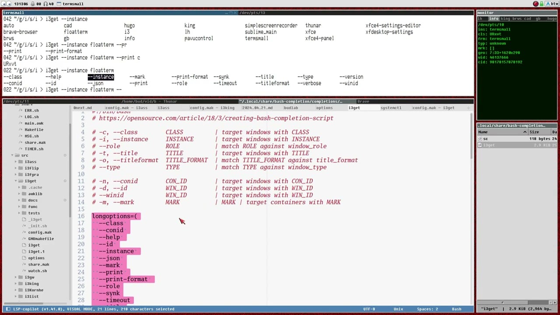Expand the awklib folder
This screenshot has height=315, width=560.
pos(19,194)
